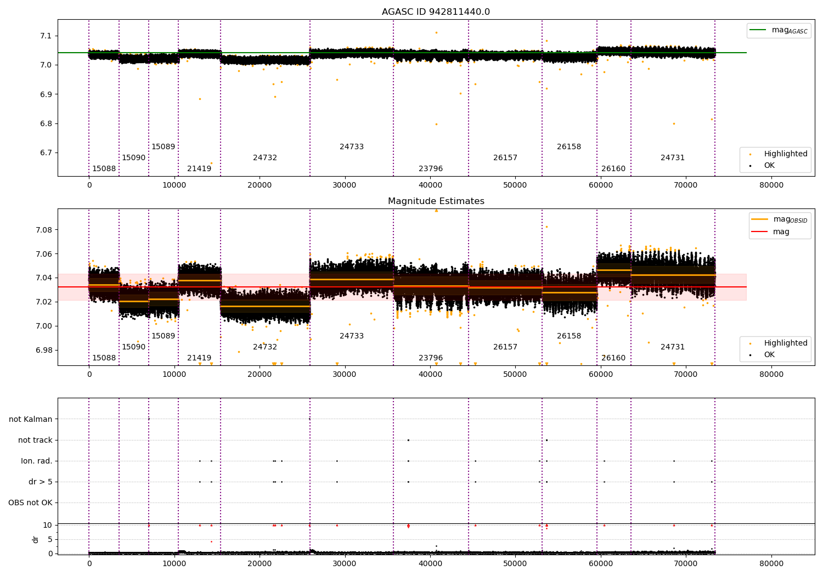823x576 pixels.
Task: Click the 40000 tick on the bottom plot x-axis
Action: click(x=430, y=563)
